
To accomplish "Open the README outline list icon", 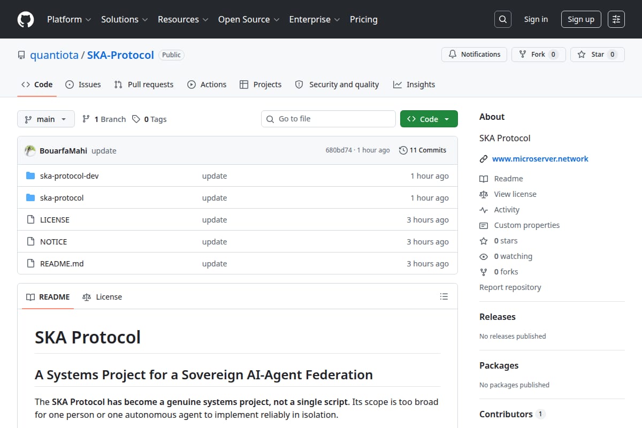I will (x=444, y=296).
